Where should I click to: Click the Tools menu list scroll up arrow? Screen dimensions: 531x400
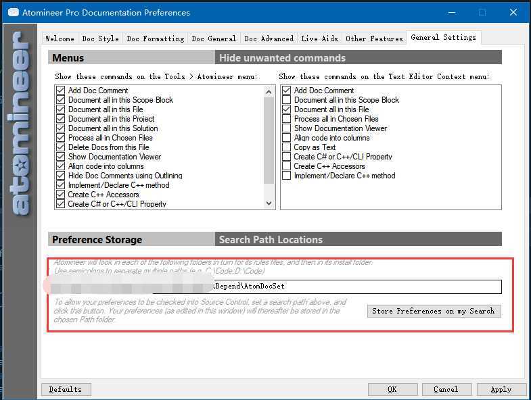[269, 92]
